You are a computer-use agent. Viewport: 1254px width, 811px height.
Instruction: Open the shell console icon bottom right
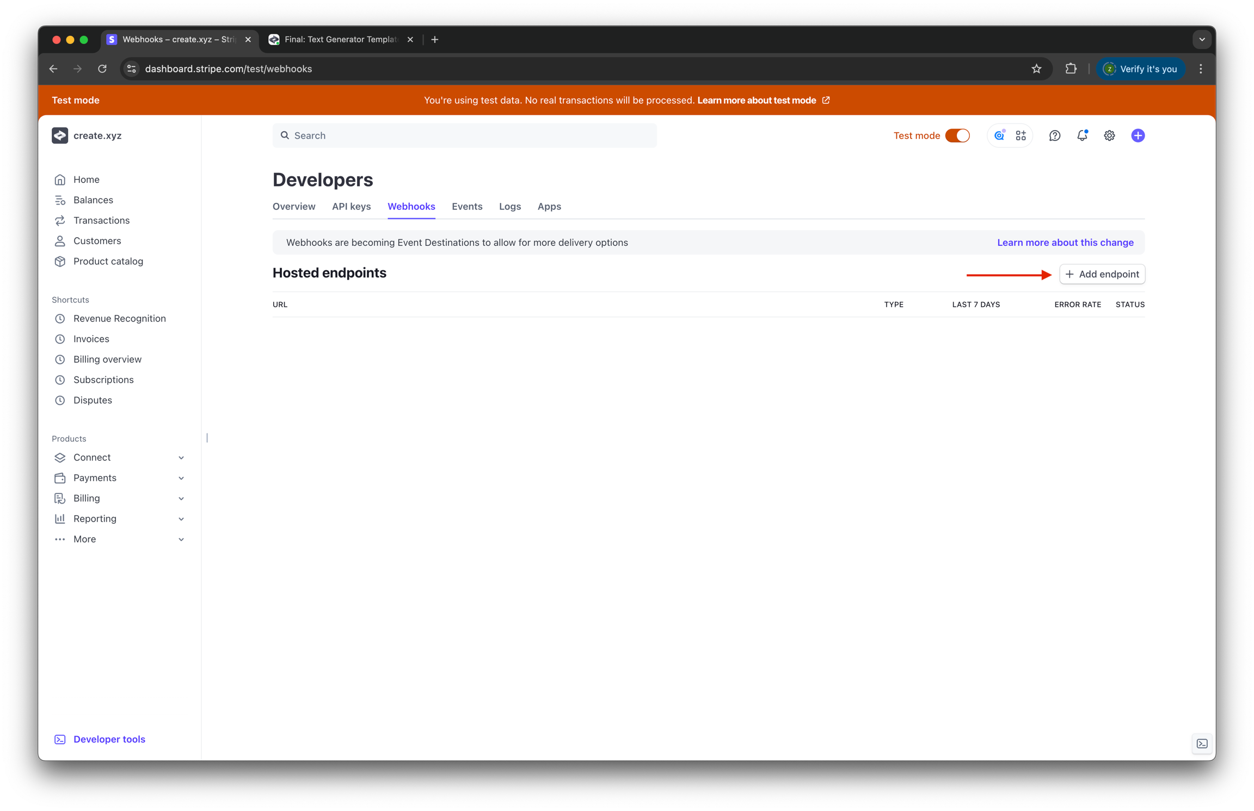pyautogui.click(x=1202, y=744)
